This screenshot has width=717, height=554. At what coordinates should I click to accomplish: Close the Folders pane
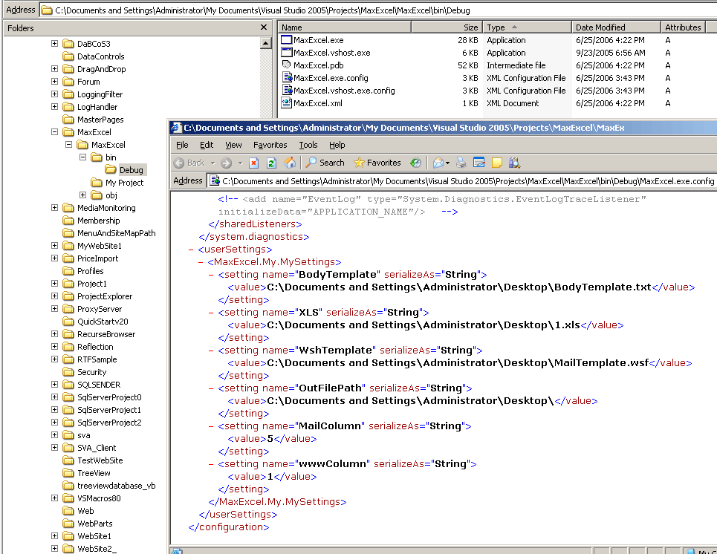(x=263, y=27)
